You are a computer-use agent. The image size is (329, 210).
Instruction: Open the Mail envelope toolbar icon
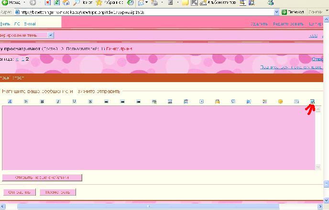(x=141, y=2)
